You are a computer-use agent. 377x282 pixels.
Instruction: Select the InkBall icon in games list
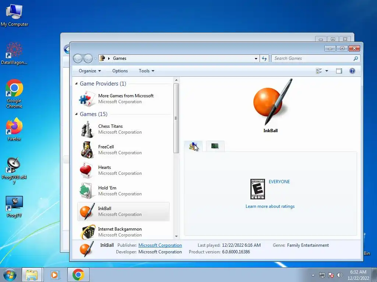[87, 211]
